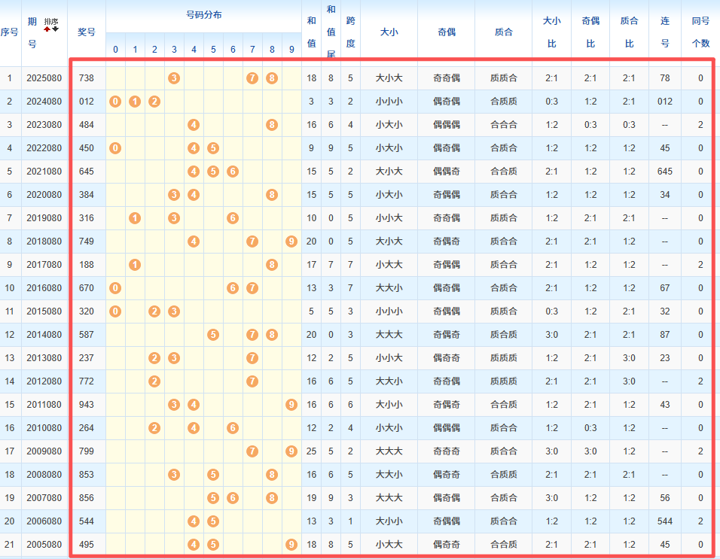Click prize number 738
The height and width of the screenshot is (559, 720).
[x=87, y=78]
